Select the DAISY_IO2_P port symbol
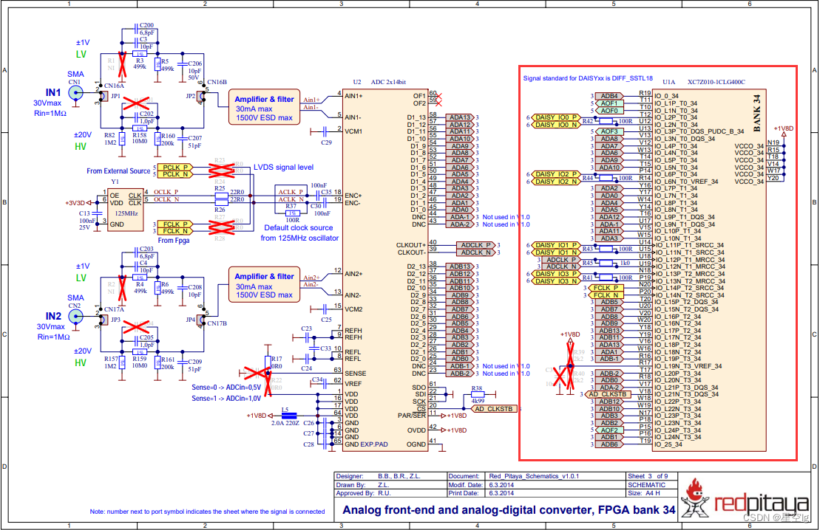The image size is (820, 530). tap(555, 174)
